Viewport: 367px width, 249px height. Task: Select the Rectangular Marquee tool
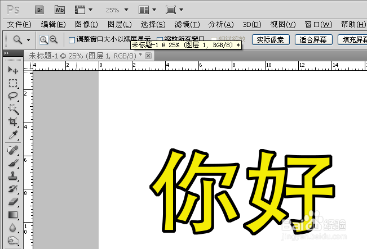(x=13, y=83)
